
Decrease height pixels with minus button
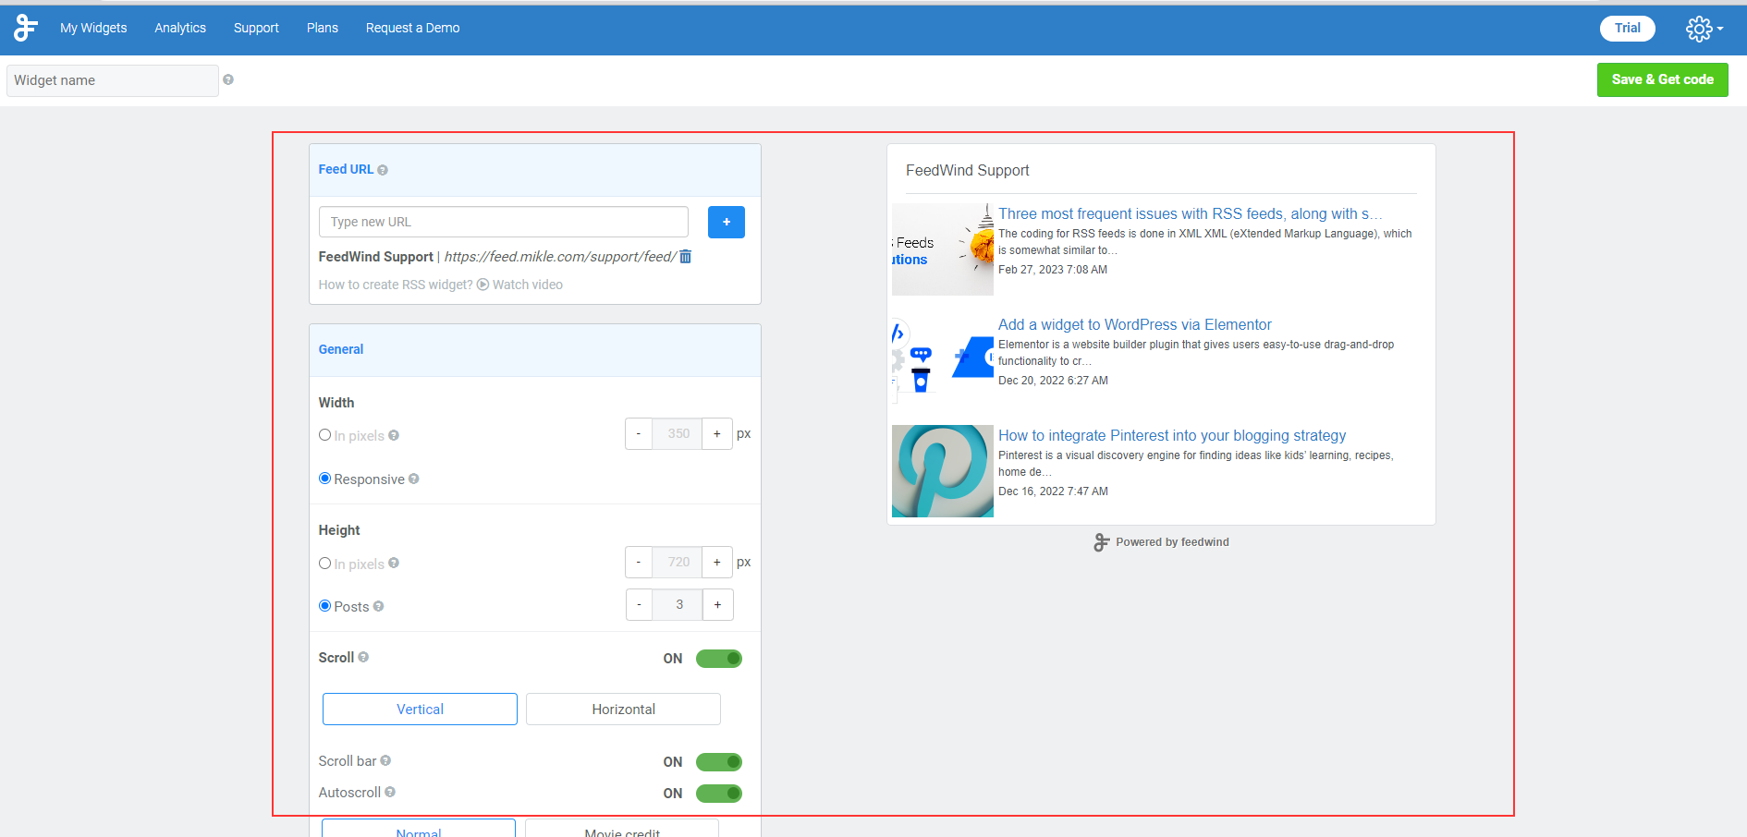point(639,562)
